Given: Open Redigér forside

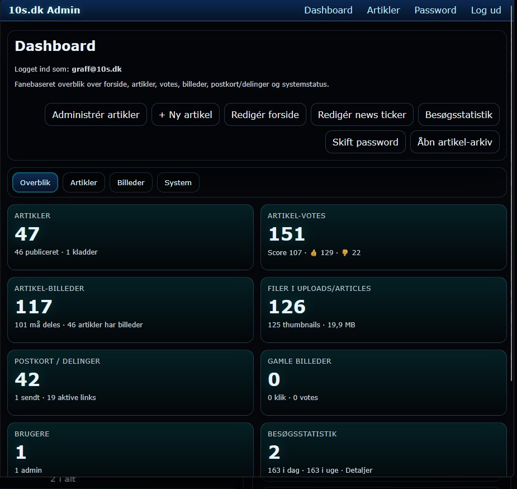Looking at the screenshot, I should (265, 115).
